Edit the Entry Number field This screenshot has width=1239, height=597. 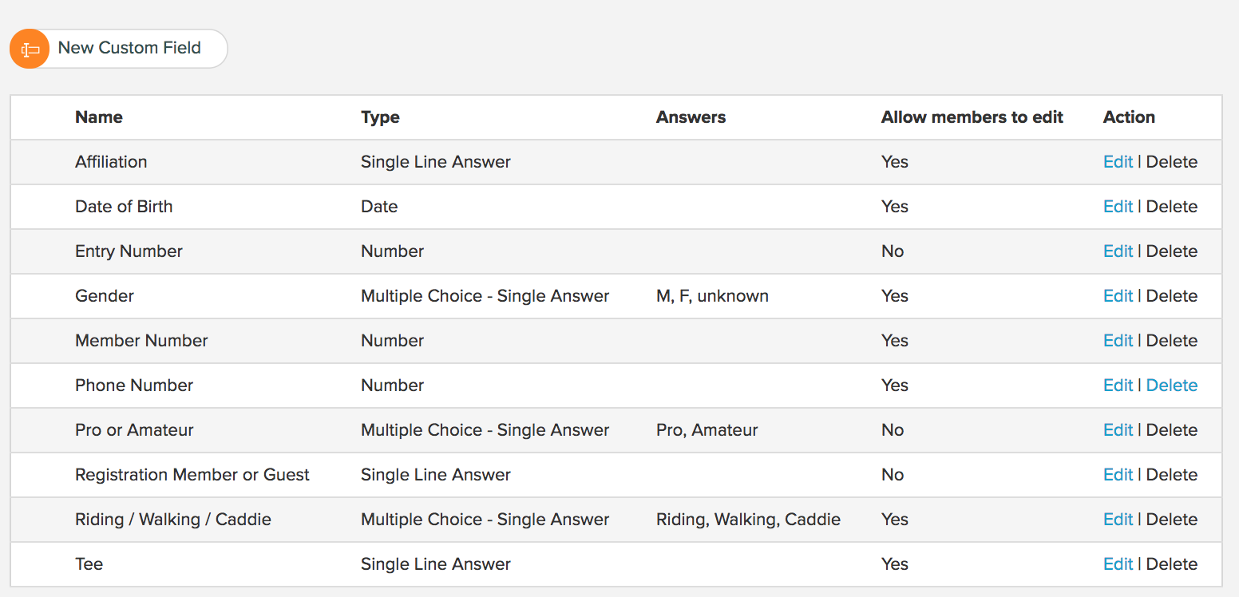pyautogui.click(x=1118, y=251)
